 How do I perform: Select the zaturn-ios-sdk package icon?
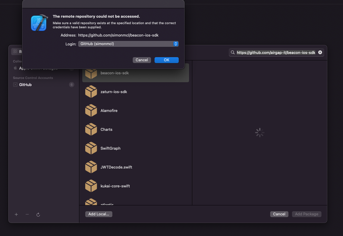(x=91, y=92)
